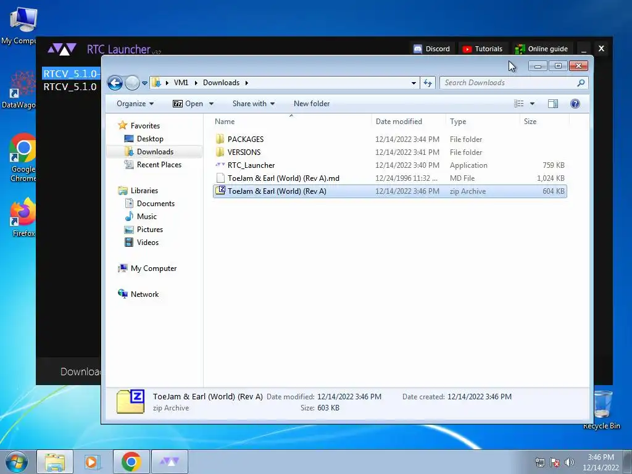632x474 pixels.
Task: Go back with the Explorer back arrow
Action: (x=115, y=83)
